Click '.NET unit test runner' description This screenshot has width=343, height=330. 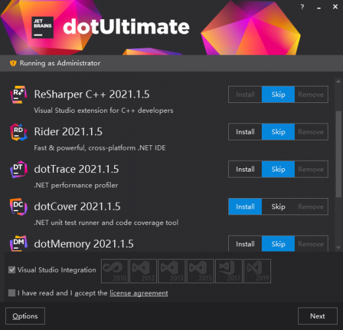(106, 222)
